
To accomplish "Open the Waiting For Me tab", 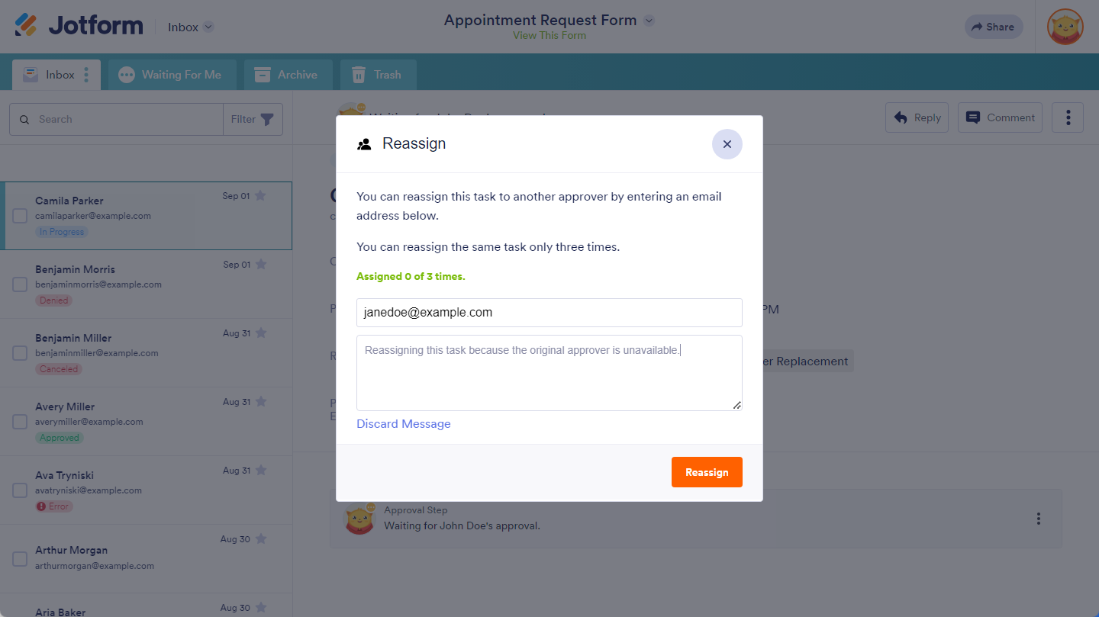I will coord(172,75).
